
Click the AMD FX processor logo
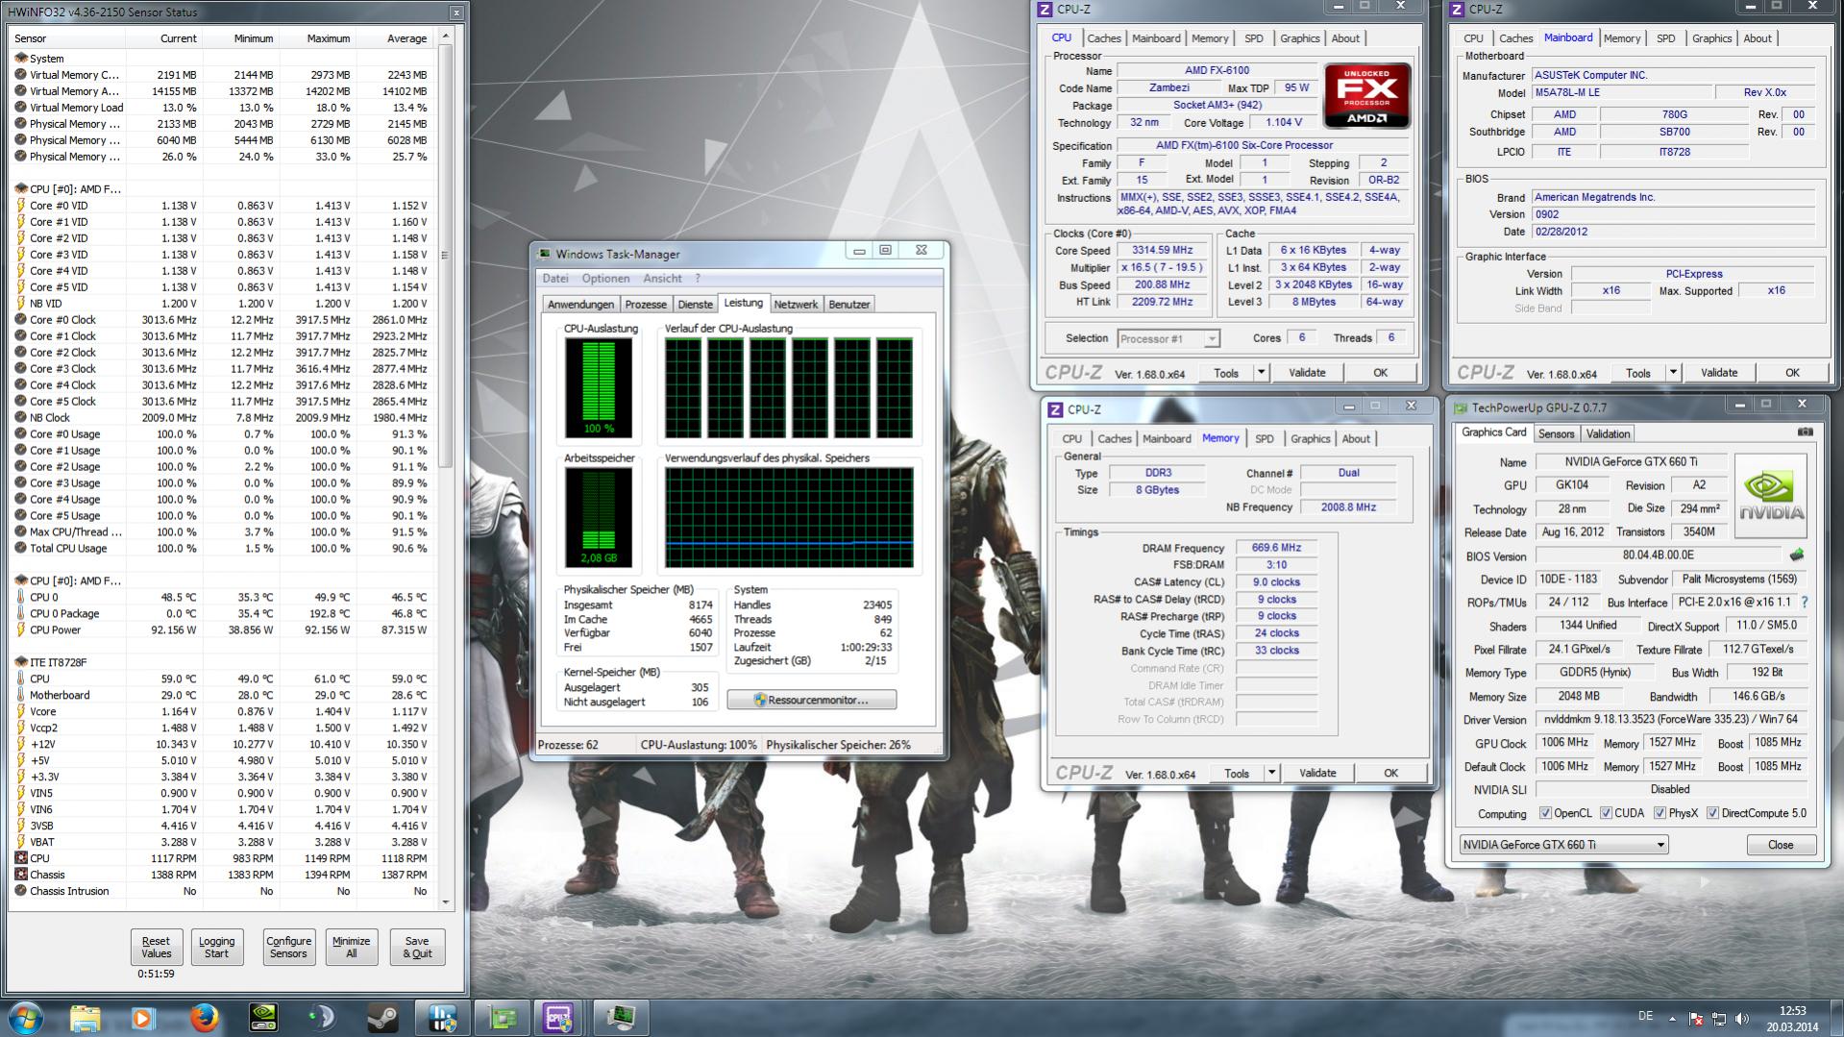point(1366,96)
